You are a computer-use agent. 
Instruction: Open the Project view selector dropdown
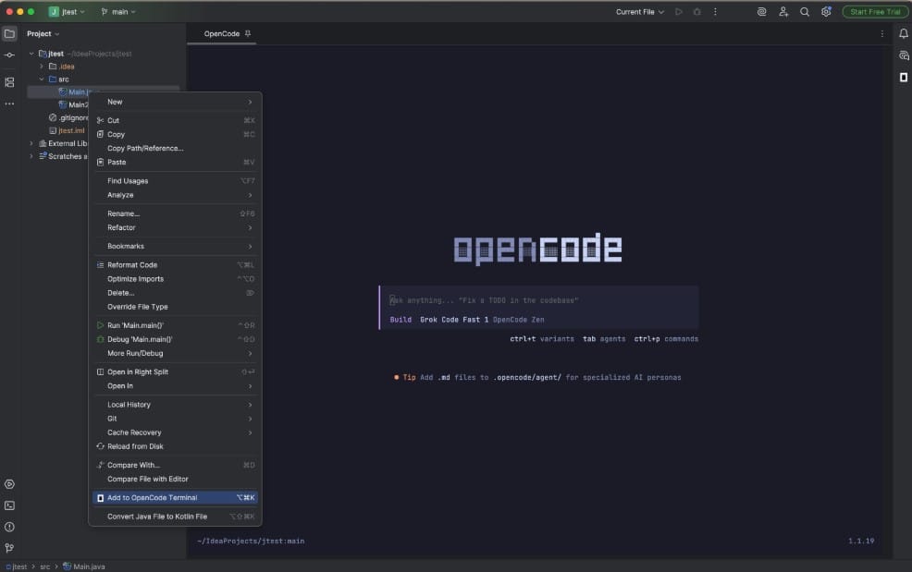[x=43, y=33]
